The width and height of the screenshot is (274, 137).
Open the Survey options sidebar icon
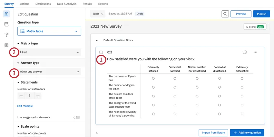click(x=6, y=45)
